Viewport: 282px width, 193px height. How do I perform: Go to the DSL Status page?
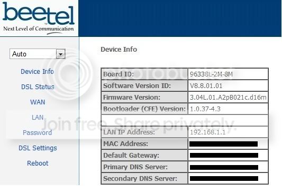[x=38, y=87]
